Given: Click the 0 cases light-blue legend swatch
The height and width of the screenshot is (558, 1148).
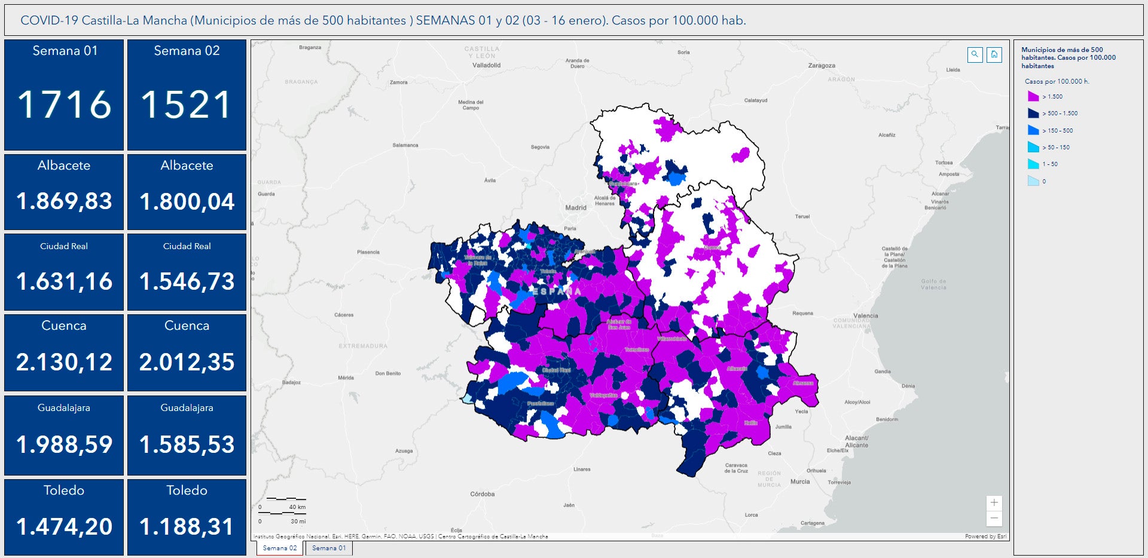Looking at the screenshot, I should [1033, 181].
